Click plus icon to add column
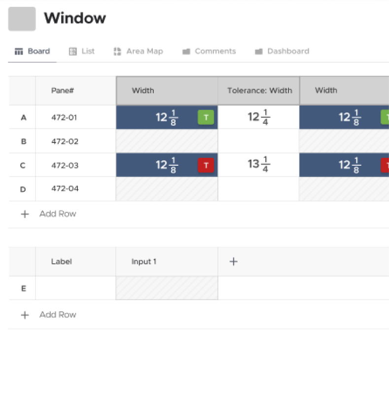This screenshot has height=394, width=389. (234, 262)
